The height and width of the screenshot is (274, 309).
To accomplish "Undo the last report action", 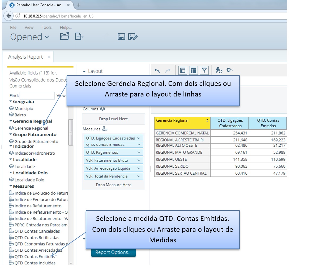I will [157, 70].
